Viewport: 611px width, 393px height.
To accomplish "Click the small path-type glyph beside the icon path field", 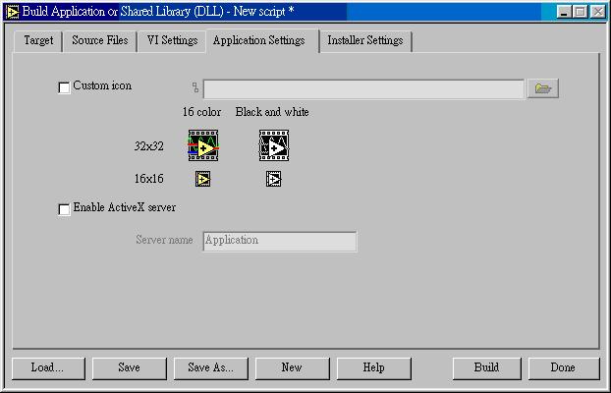I will point(195,87).
